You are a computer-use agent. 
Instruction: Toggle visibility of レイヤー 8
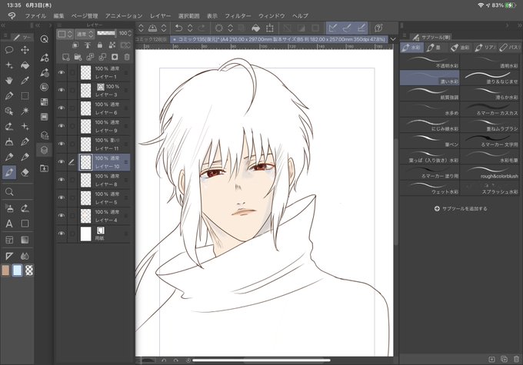[x=62, y=180]
